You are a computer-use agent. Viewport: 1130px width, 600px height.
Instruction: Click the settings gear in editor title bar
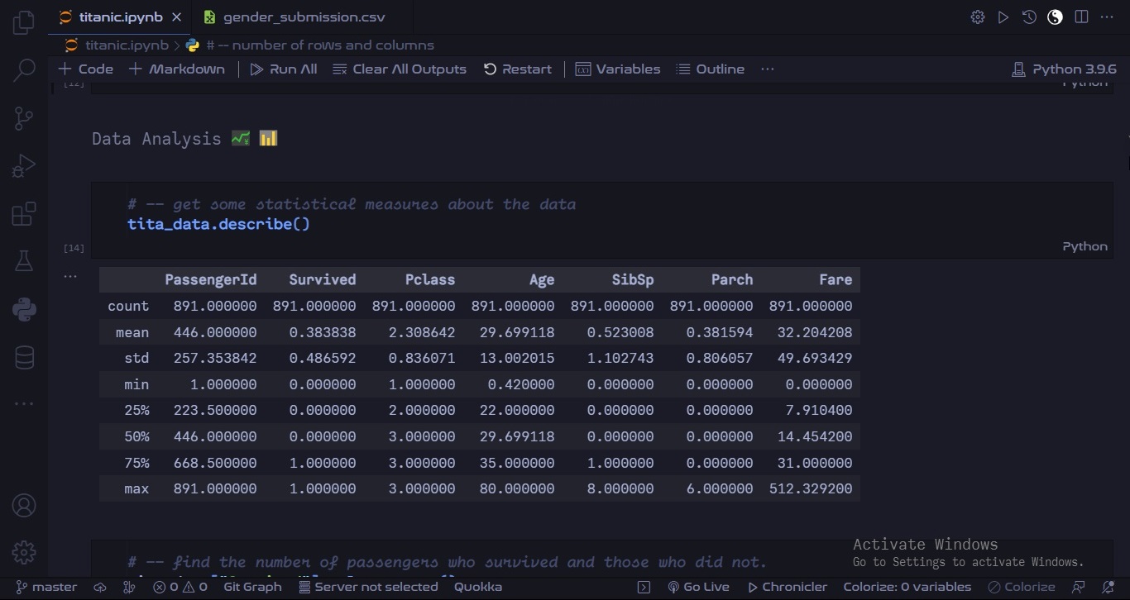978,17
